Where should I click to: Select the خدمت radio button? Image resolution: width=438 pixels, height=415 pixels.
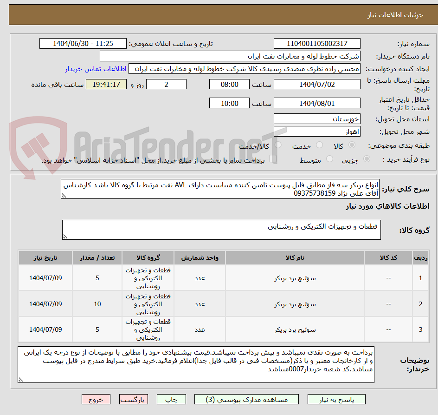click(x=320, y=145)
